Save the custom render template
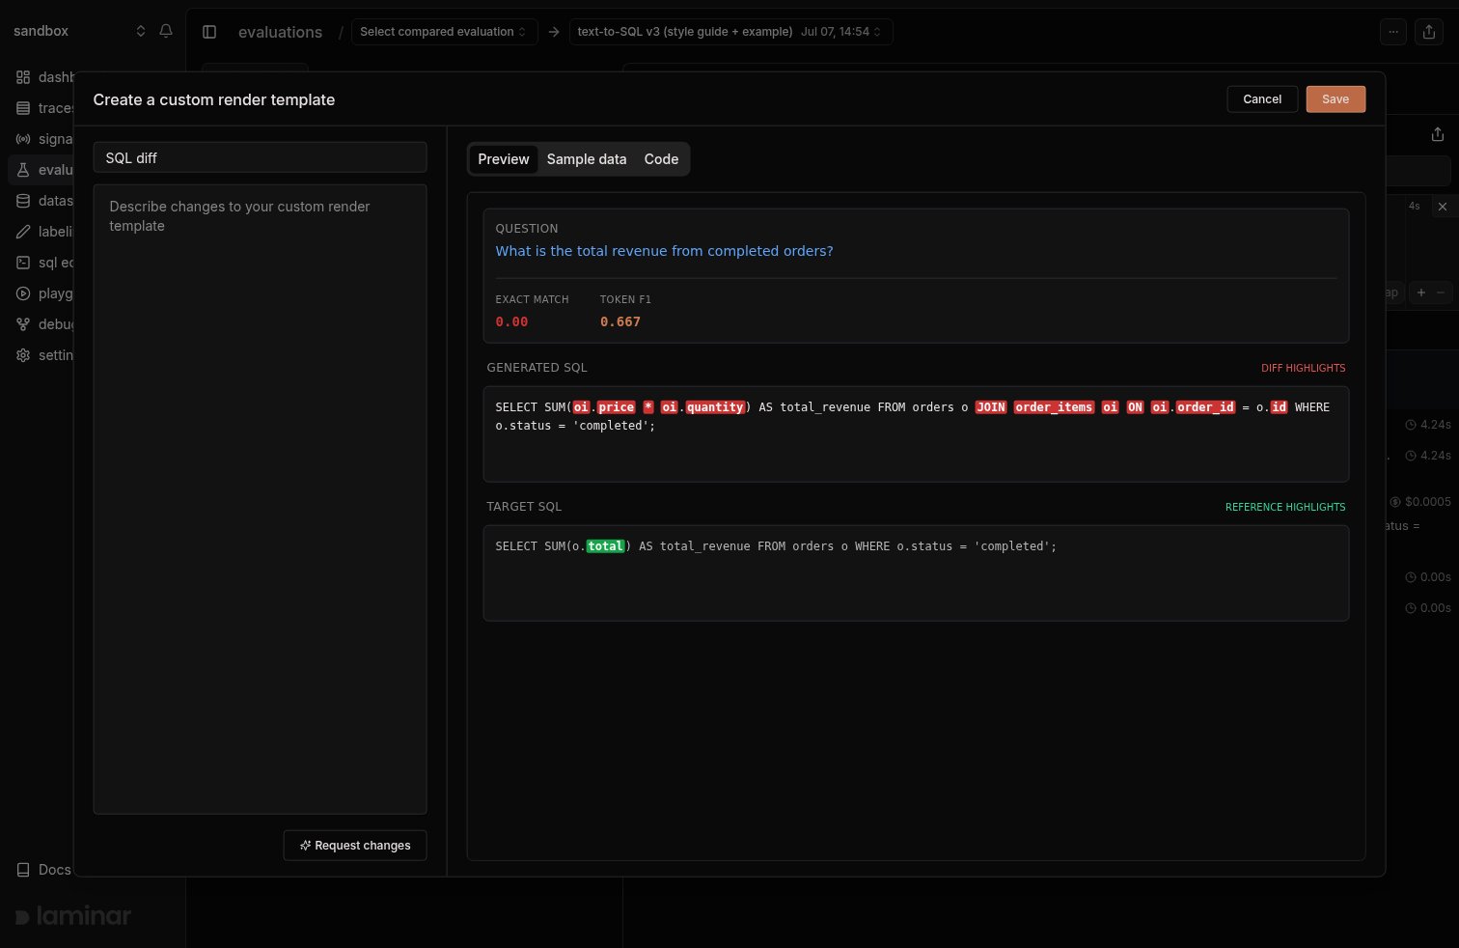This screenshot has width=1459, height=948. pos(1335,99)
